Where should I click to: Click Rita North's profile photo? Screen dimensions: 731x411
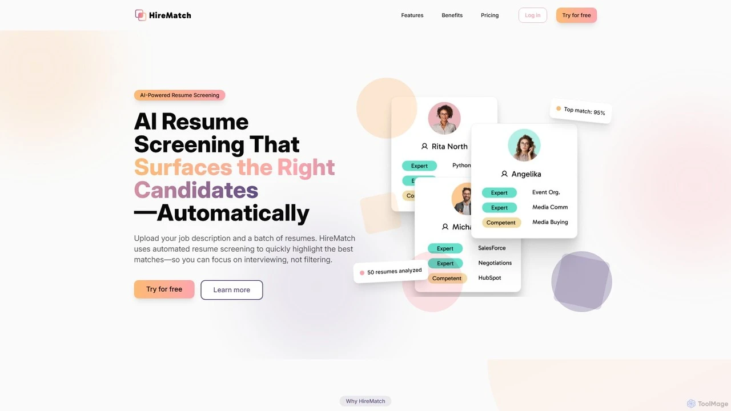pos(444,118)
